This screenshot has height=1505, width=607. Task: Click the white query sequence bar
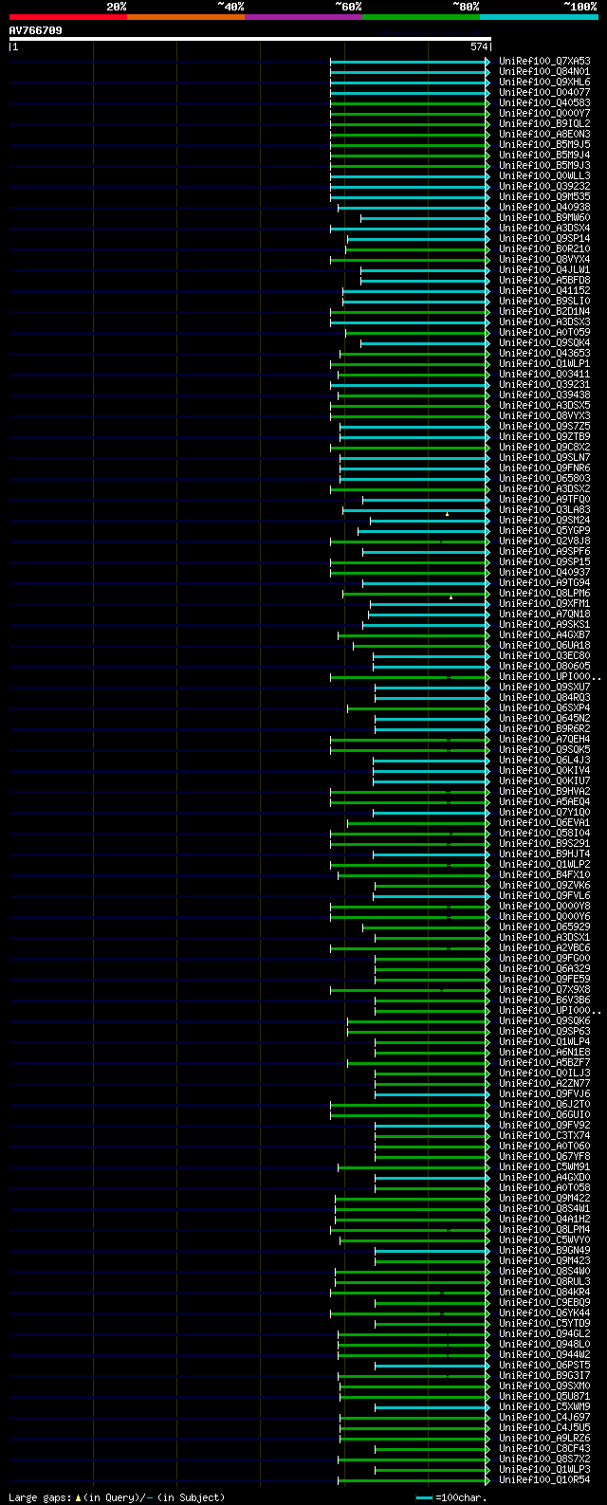(249, 39)
